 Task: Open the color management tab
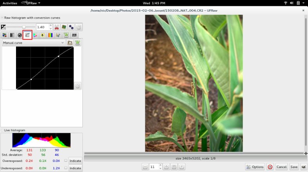35,35
